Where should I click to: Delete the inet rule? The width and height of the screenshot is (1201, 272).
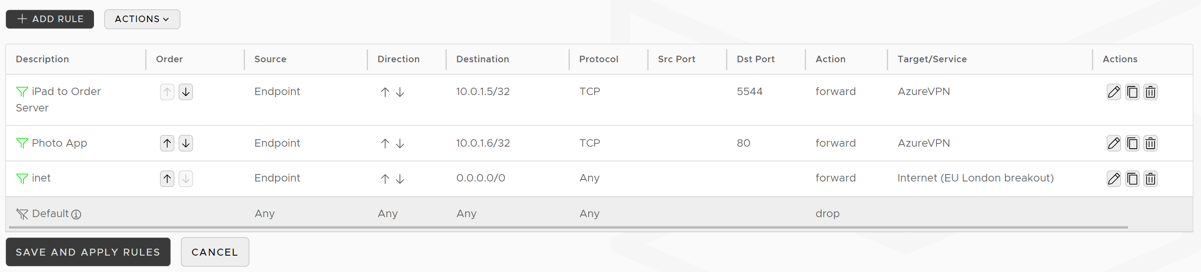(x=1150, y=178)
